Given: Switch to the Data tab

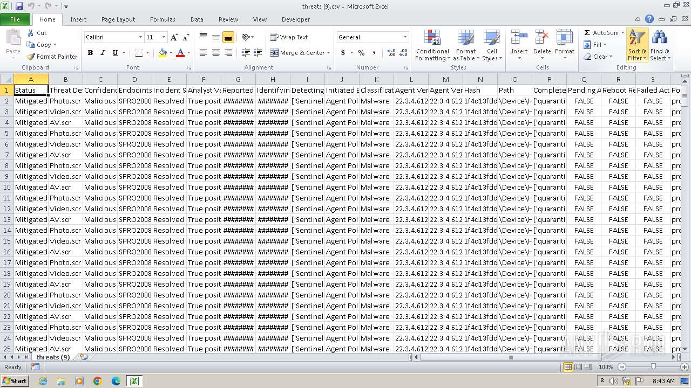Looking at the screenshot, I should [197, 19].
